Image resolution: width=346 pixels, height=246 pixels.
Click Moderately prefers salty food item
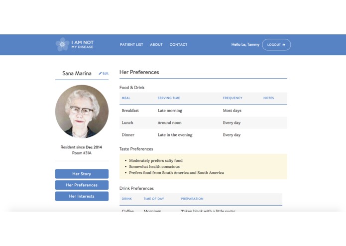(156, 160)
